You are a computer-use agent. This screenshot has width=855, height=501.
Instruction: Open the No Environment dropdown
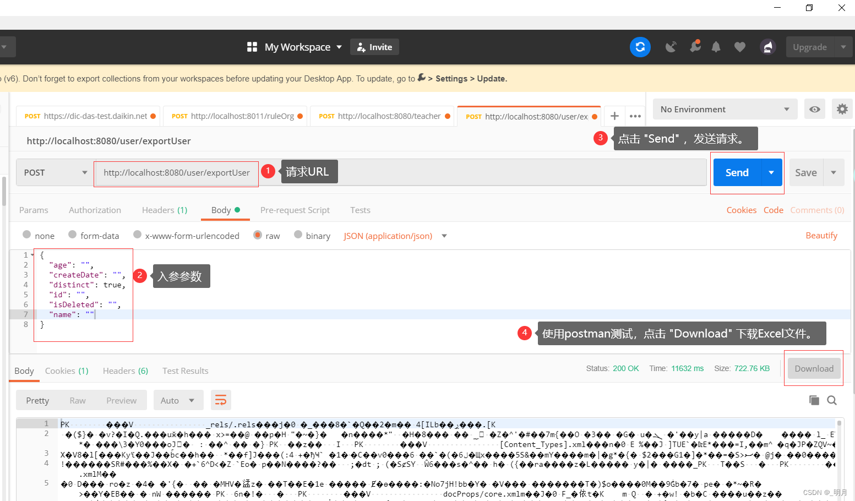point(725,109)
